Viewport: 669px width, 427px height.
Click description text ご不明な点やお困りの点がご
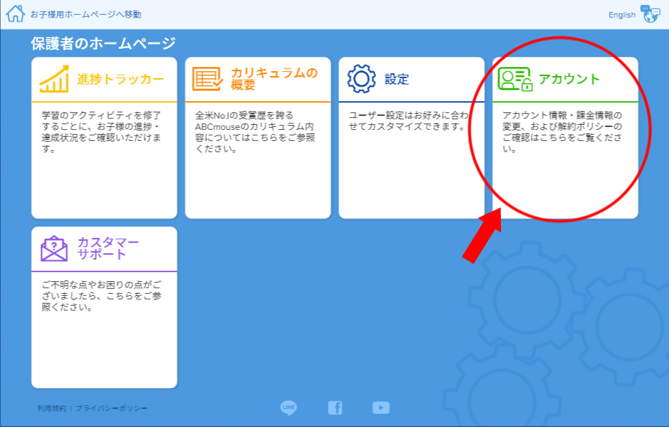(101, 285)
